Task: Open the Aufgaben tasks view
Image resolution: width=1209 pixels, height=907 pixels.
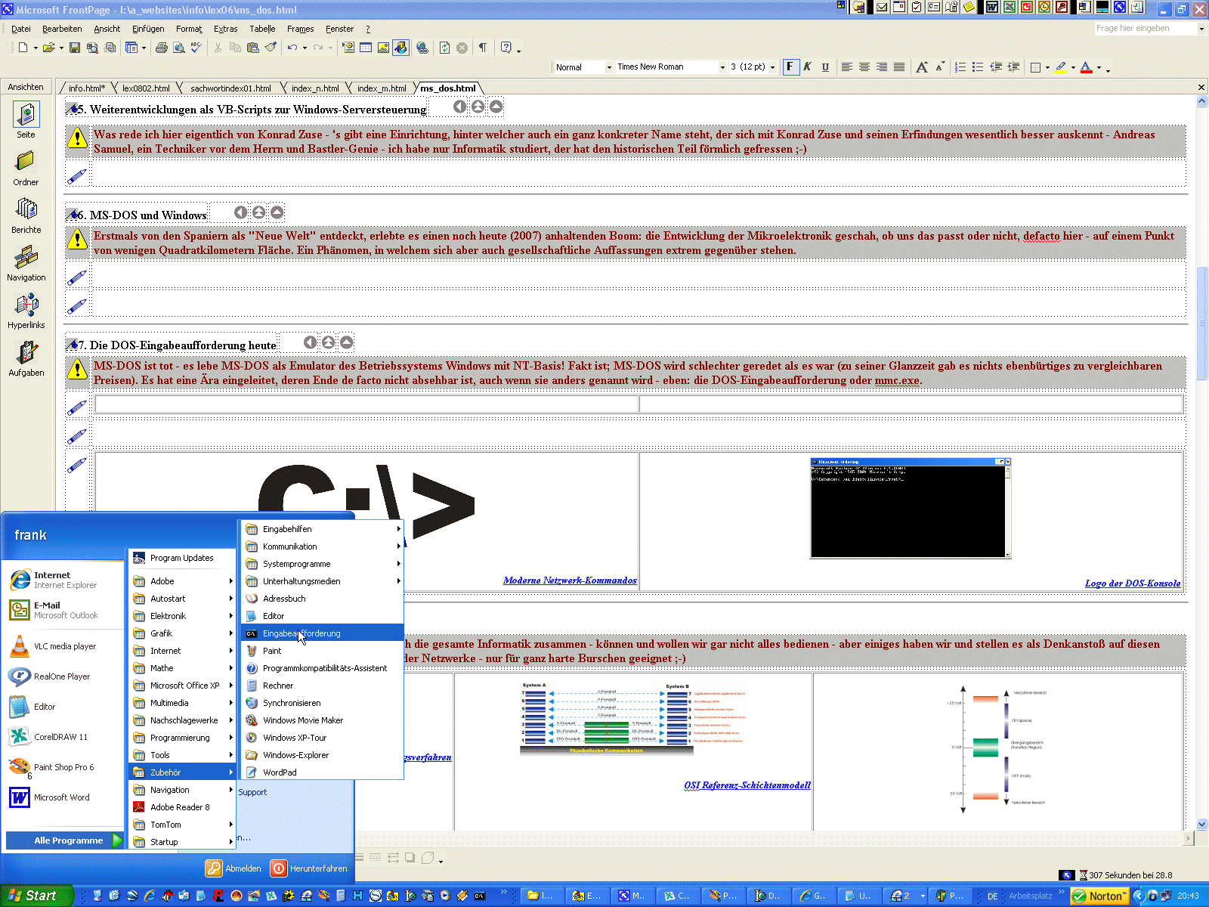Action: point(26,358)
